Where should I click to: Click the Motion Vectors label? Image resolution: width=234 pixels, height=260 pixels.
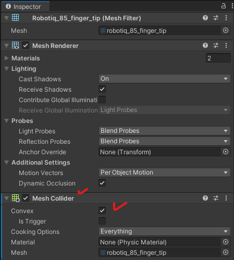point(41,173)
